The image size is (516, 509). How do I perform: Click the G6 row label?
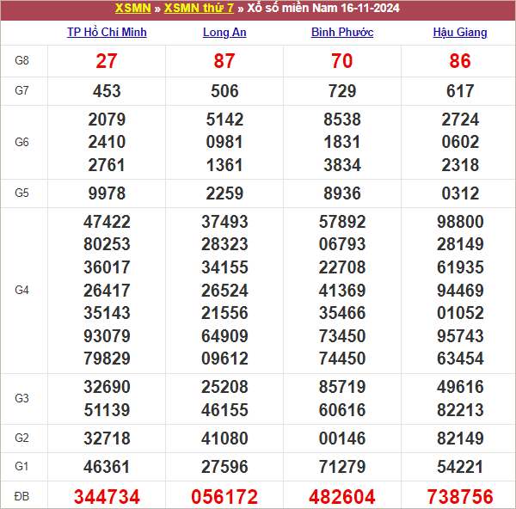click(21, 142)
